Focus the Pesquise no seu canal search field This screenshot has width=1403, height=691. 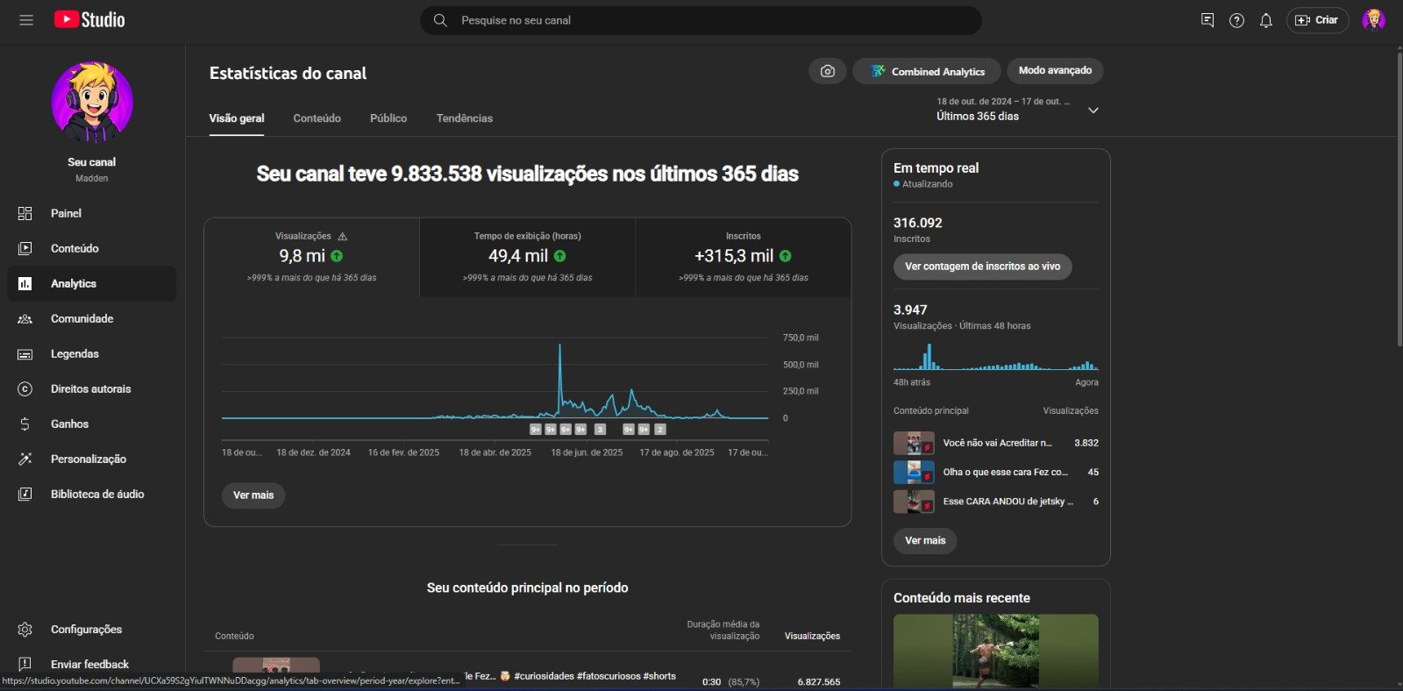(x=701, y=20)
